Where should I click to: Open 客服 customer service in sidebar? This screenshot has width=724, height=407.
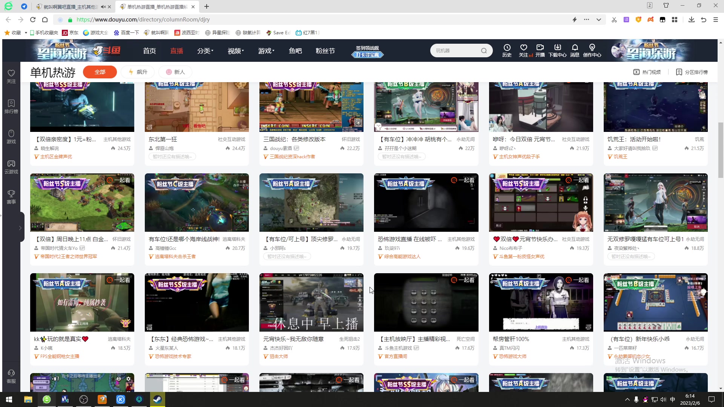tap(11, 376)
